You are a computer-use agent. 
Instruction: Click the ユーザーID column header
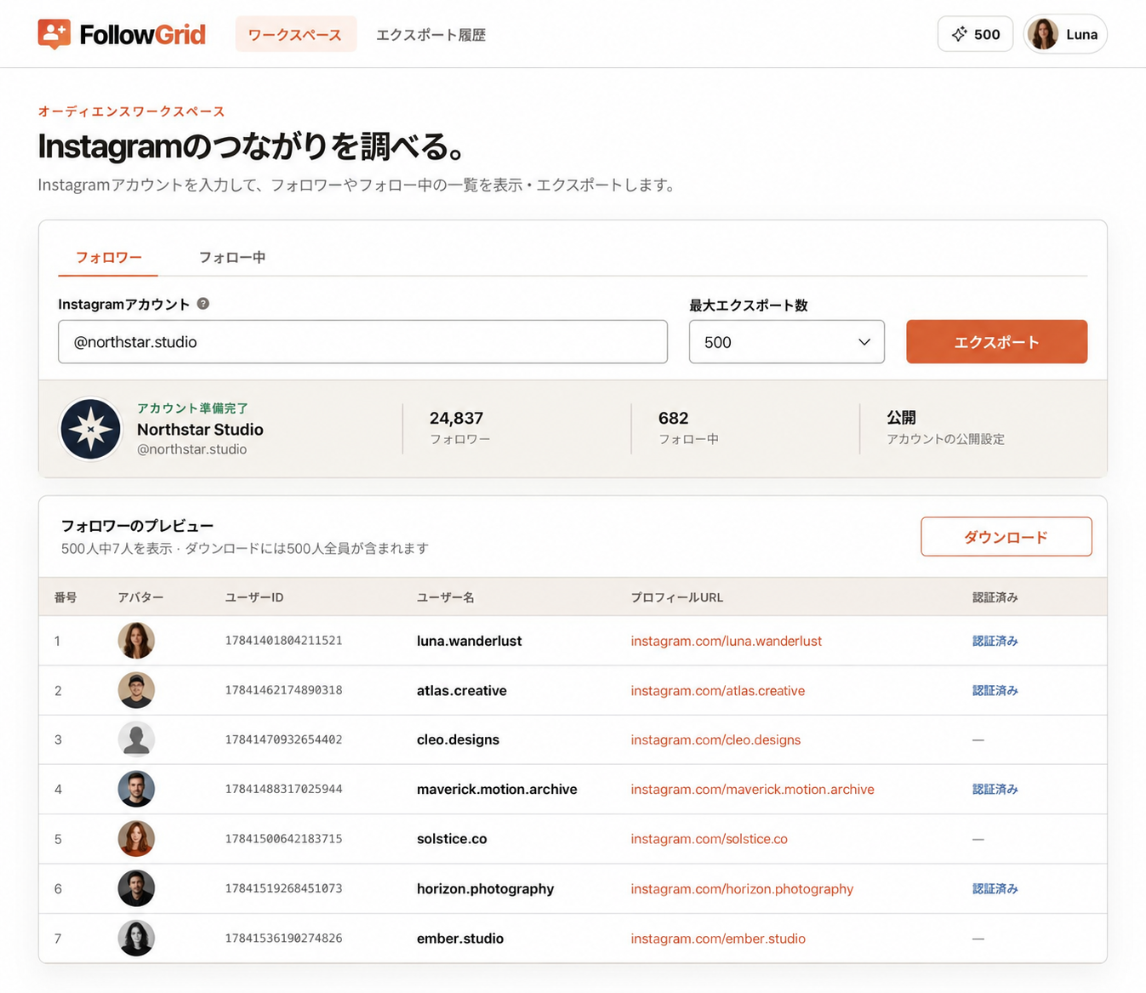[x=254, y=597]
